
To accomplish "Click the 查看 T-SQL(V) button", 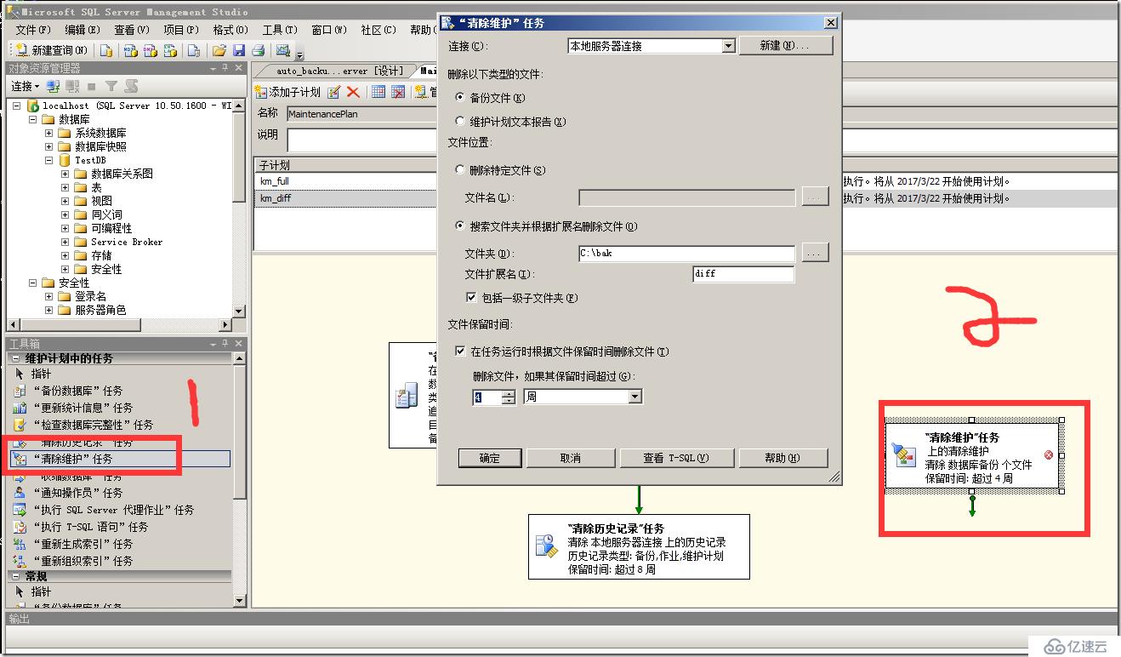I will [676, 458].
